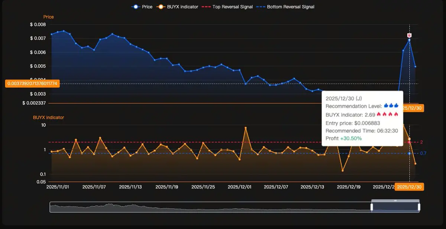Screen dimensions: 446x229
Task: Click the Recommendation Level line in tooltip
Action: (x=362, y=106)
